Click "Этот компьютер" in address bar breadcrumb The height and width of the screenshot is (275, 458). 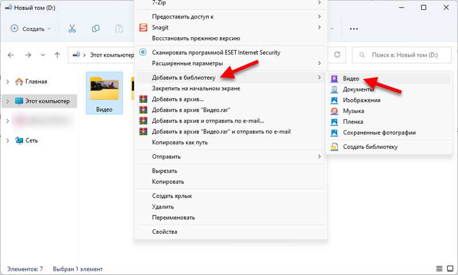click(112, 55)
